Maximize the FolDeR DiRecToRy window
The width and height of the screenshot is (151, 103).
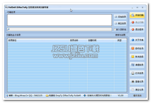(x=137, y=7)
